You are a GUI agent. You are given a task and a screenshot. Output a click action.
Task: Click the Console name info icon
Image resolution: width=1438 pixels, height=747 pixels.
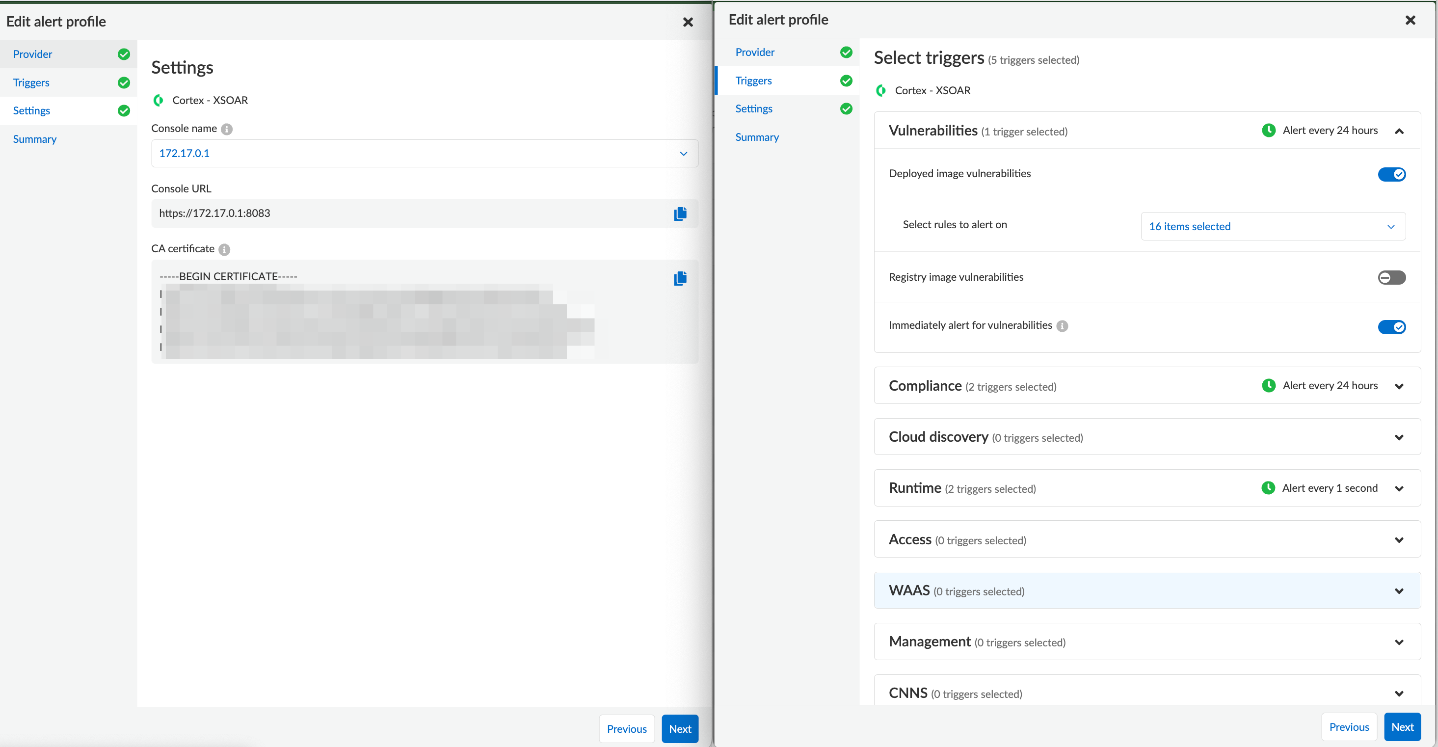click(x=227, y=129)
